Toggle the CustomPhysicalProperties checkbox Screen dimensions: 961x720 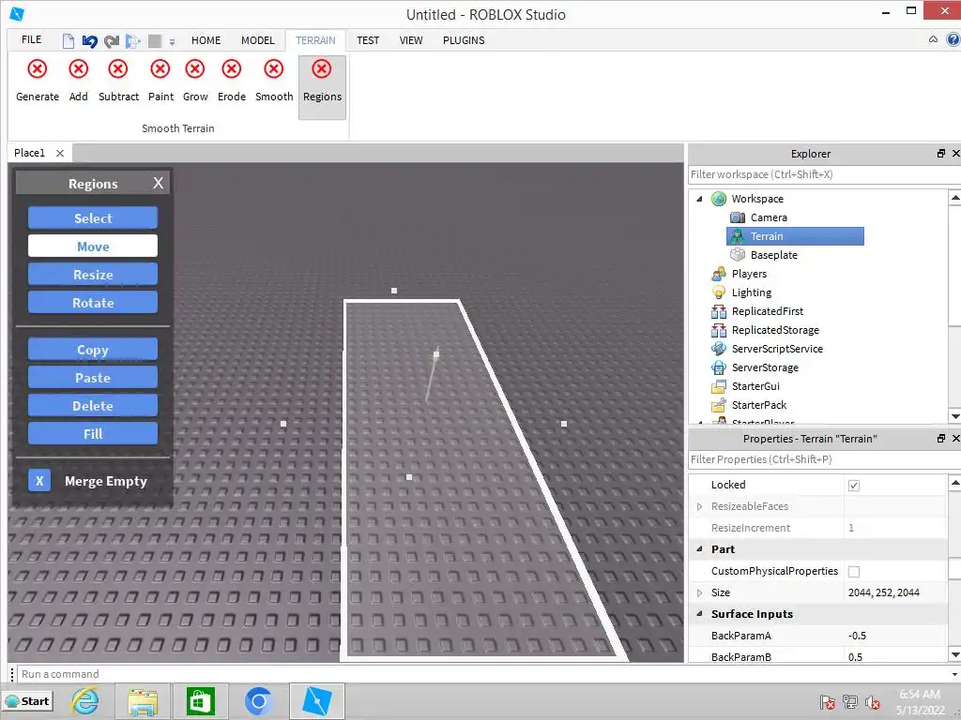tap(854, 571)
